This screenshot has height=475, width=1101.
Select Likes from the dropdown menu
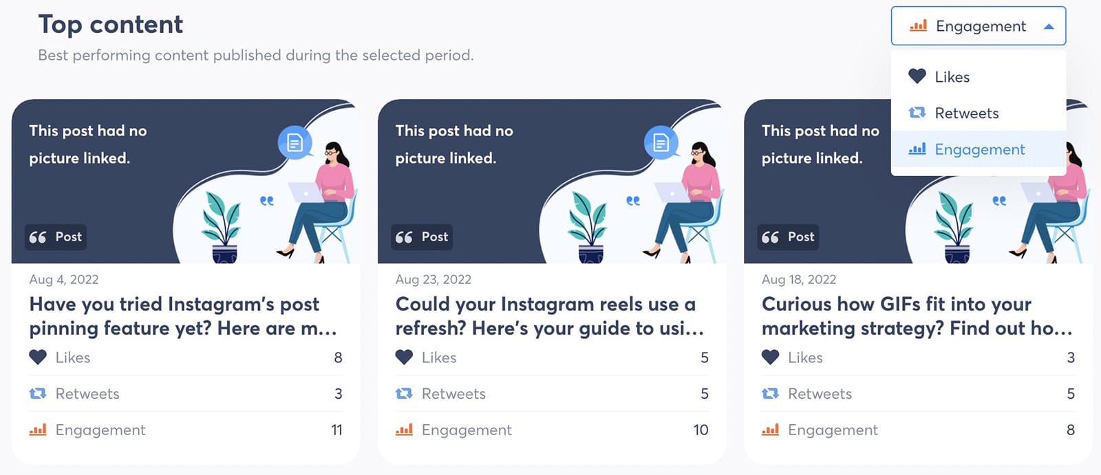pos(978,77)
